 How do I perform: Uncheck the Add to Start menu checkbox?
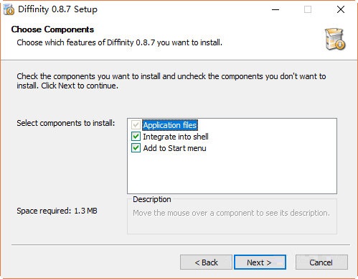[136, 148]
